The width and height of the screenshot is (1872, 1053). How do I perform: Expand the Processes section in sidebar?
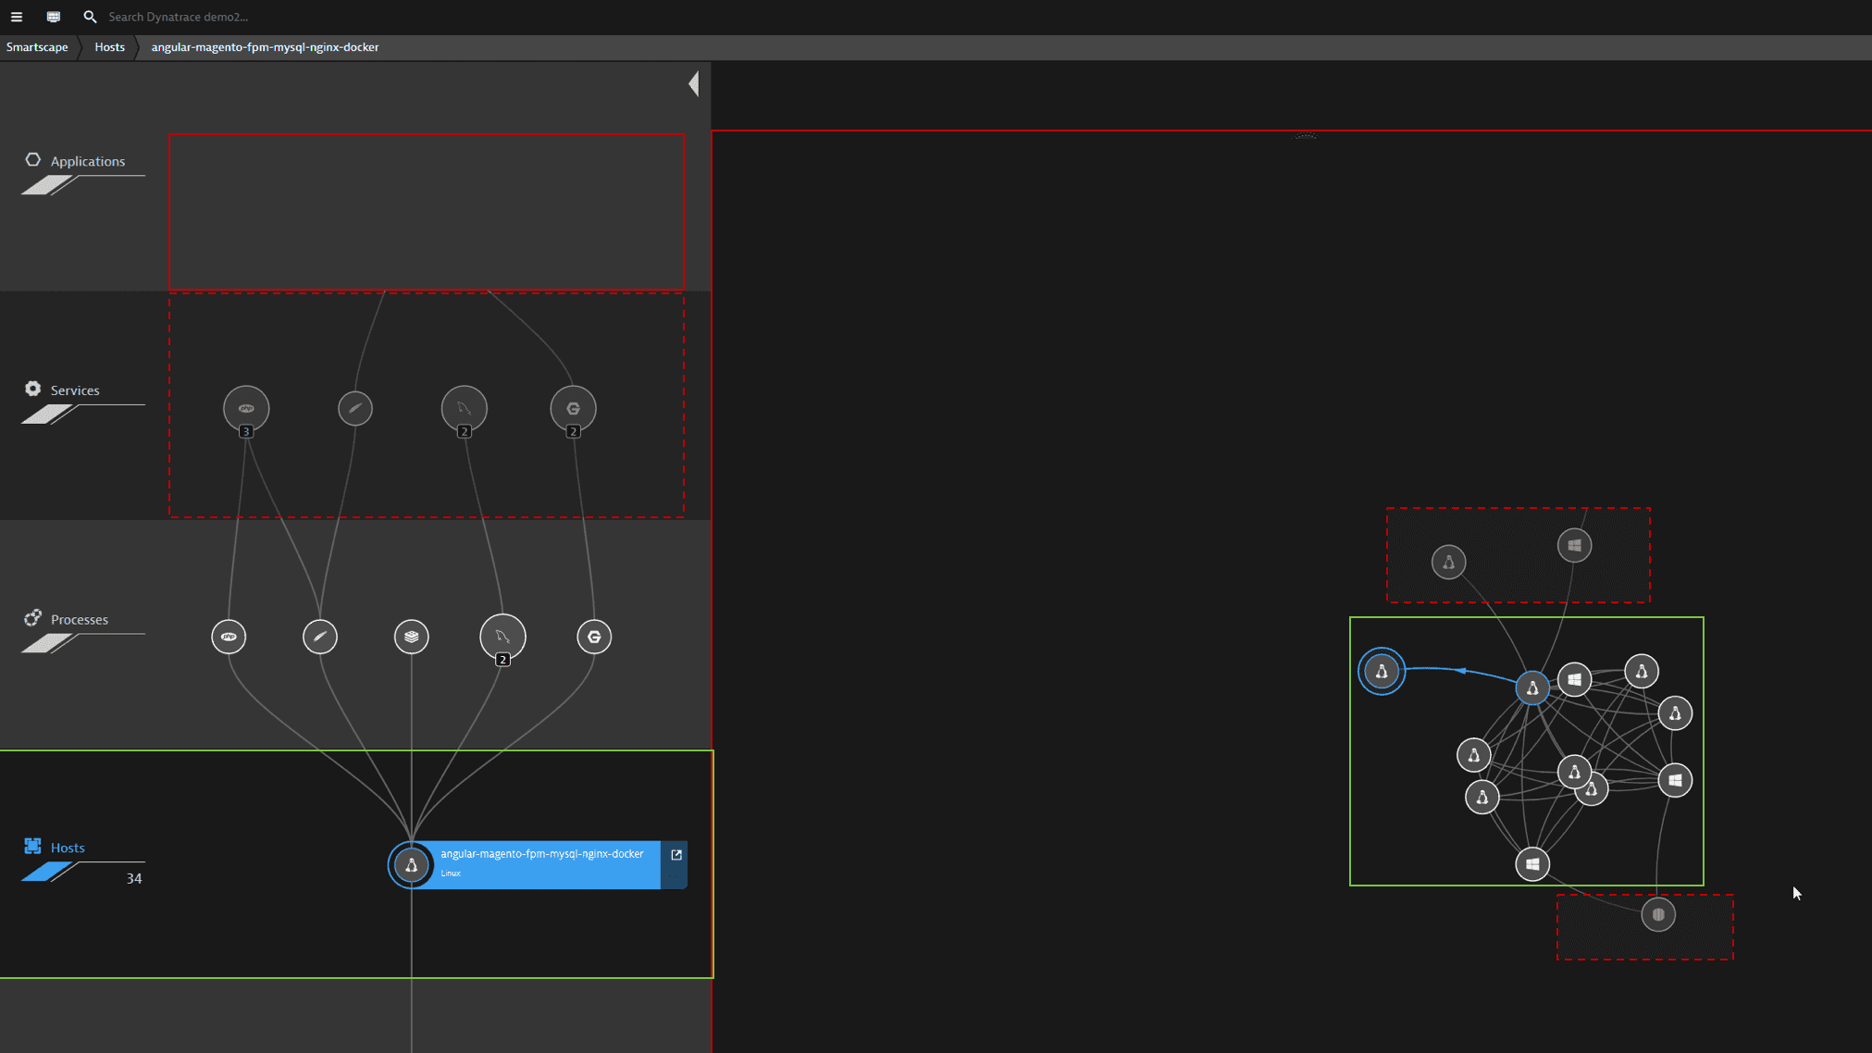click(79, 618)
